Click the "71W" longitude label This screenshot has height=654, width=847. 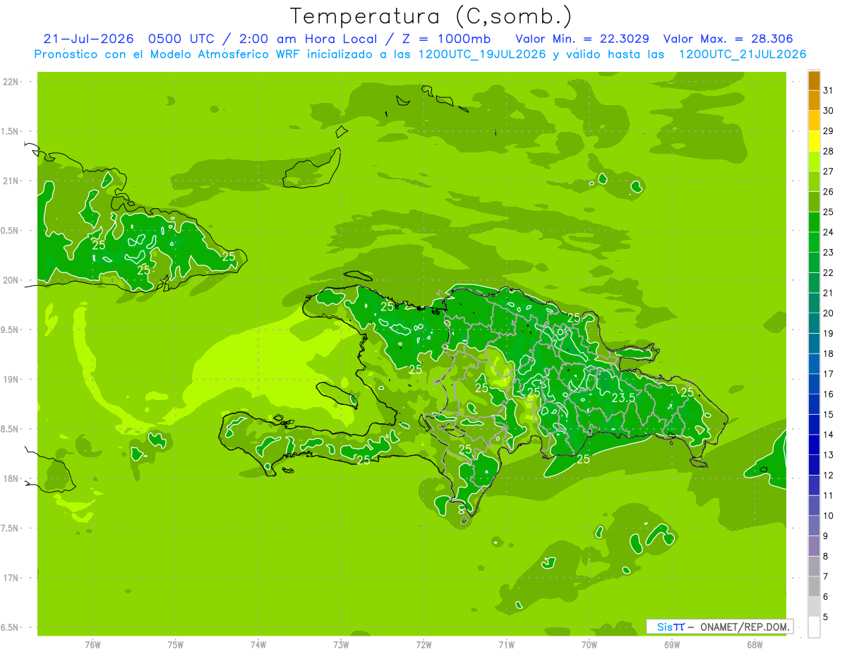(x=506, y=644)
